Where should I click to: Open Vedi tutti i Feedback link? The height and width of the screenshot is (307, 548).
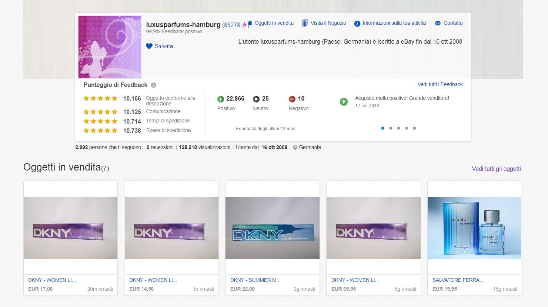click(x=440, y=84)
